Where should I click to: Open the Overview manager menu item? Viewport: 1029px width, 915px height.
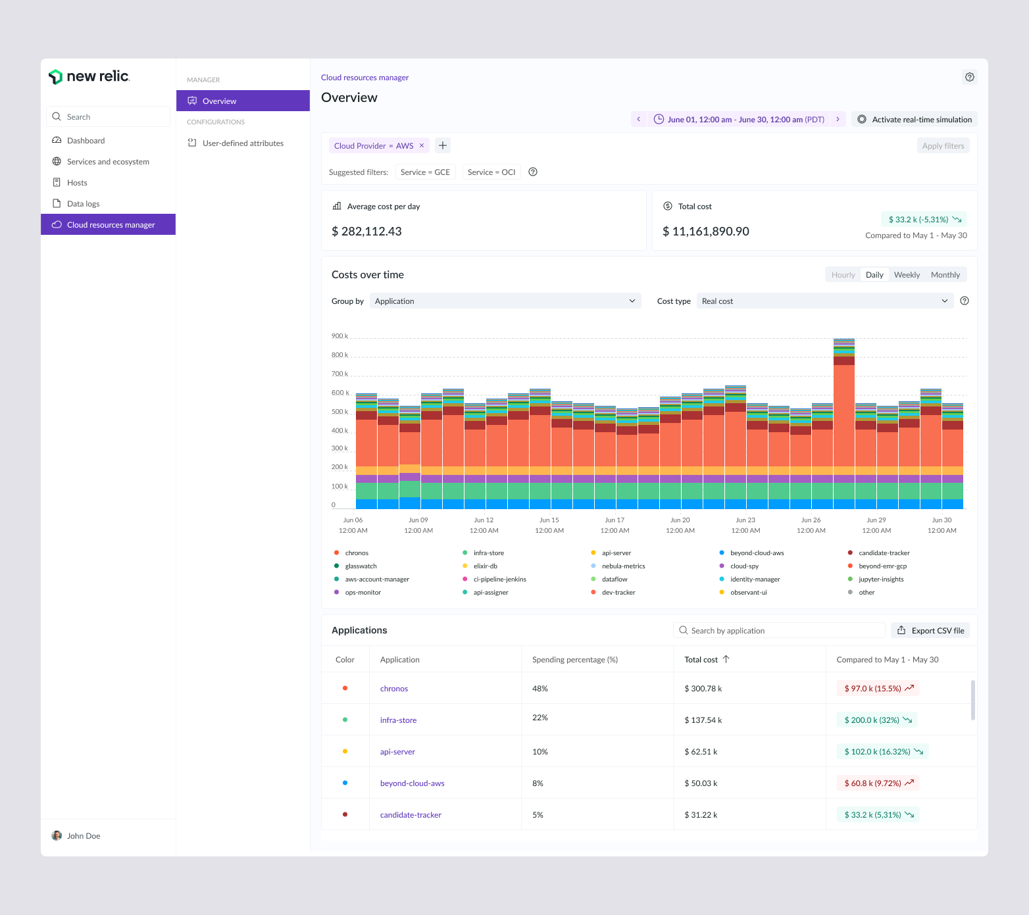click(243, 101)
